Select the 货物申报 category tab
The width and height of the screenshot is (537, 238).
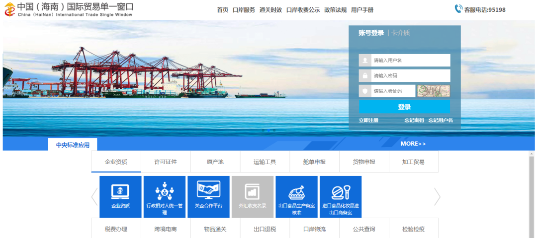[x=364, y=162]
